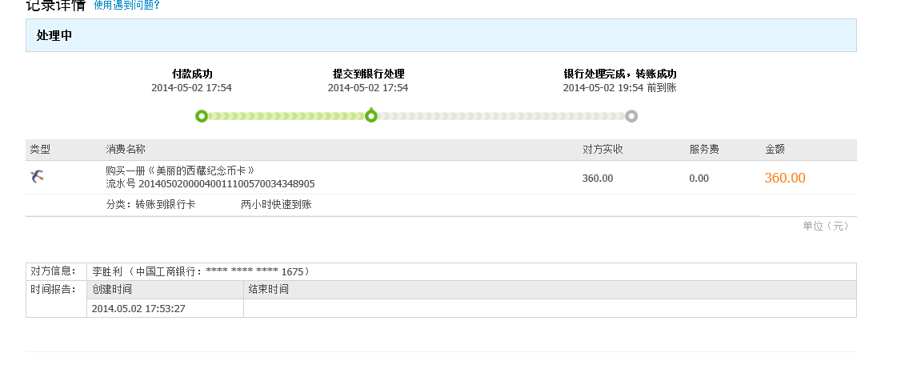Click the 处理中 status banner
This screenshot has height=365, width=897.
pyautogui.click(x=441, y=35)
